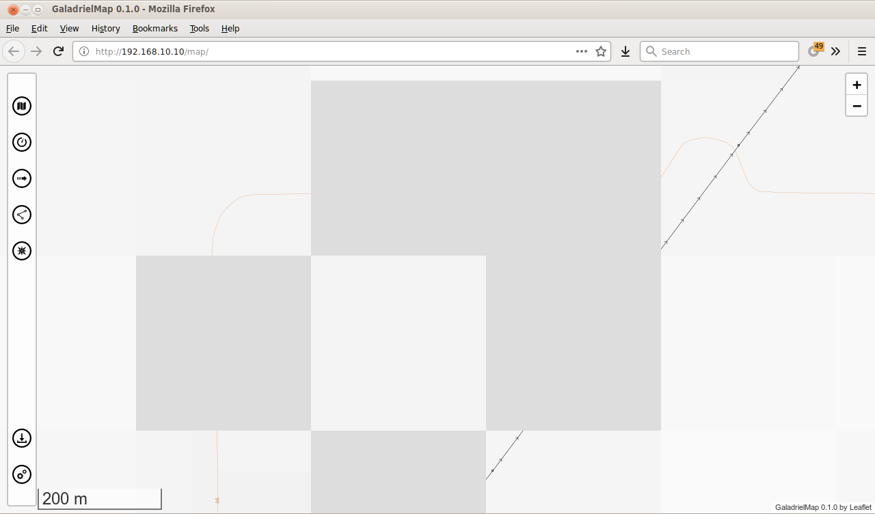The height and width of the screenshot is (514, 875).
Task: Zoom in on the map
Action: (x=857, y=85)
